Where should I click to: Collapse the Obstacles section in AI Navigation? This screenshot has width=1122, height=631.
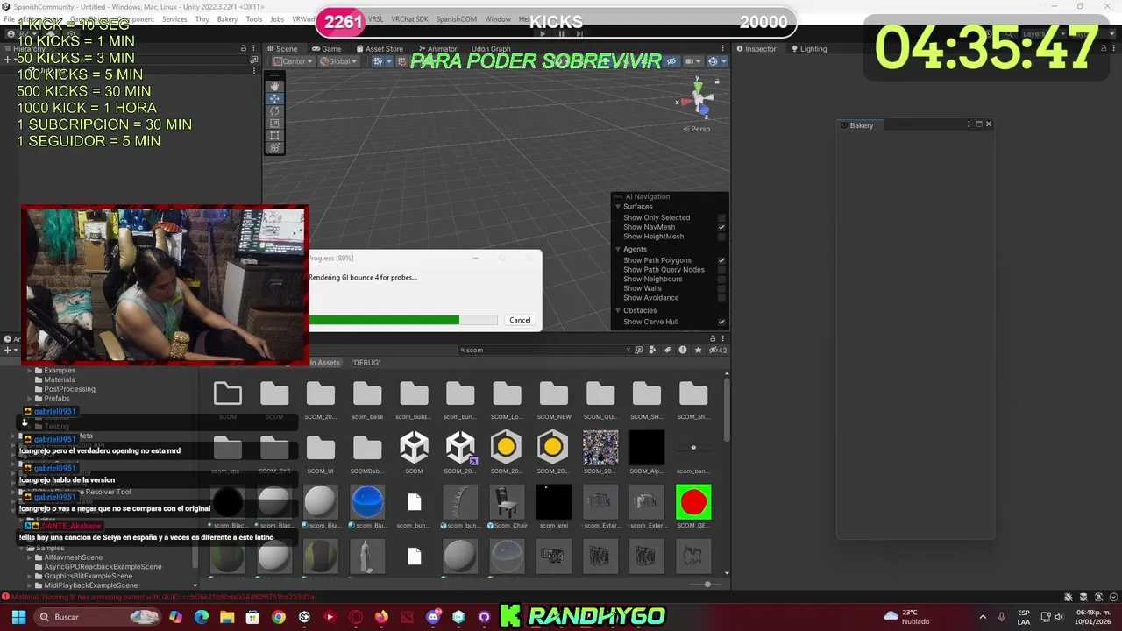pyautogui.click(x=618, y=310)
